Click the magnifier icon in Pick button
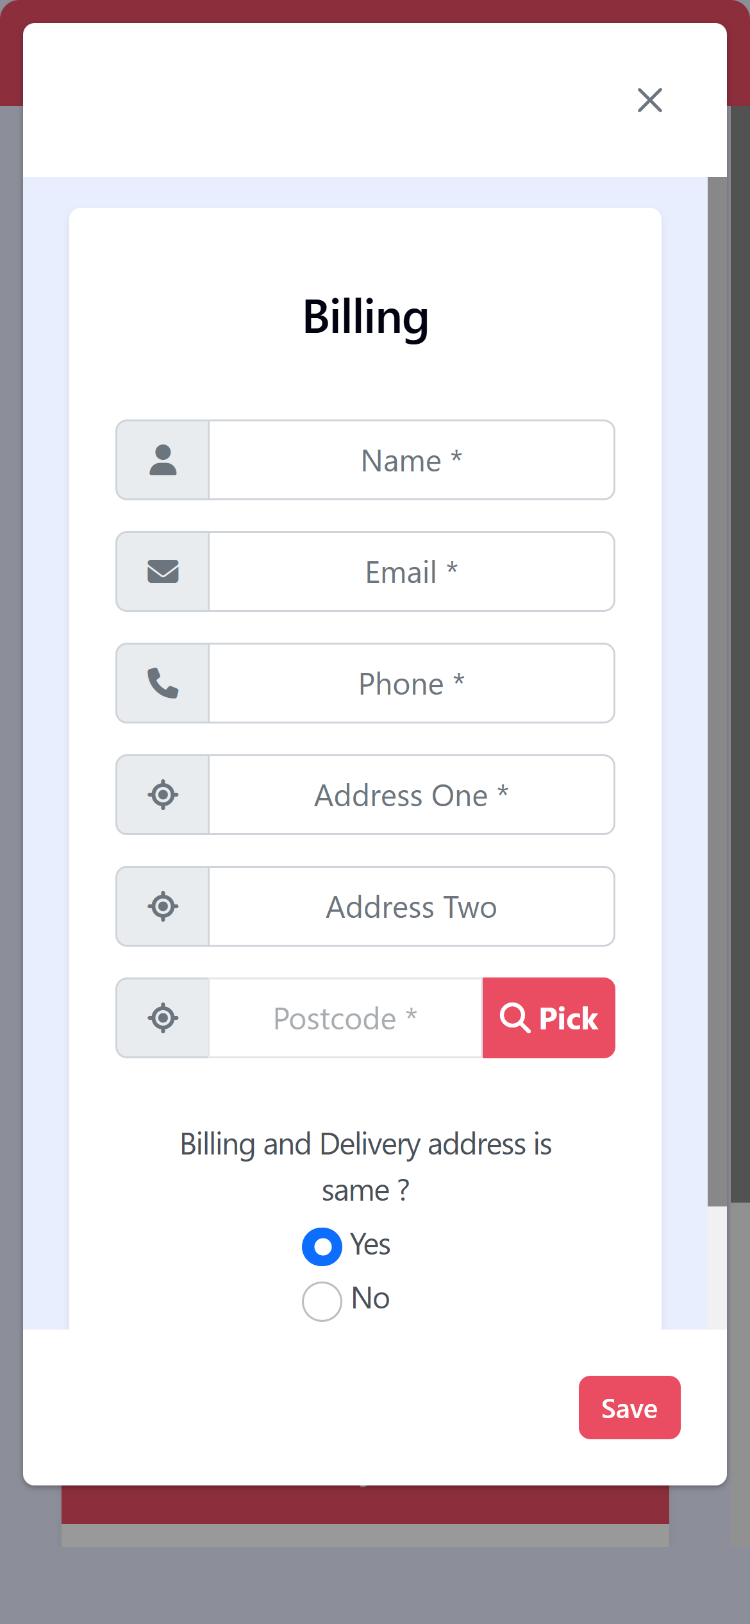750x1624 pixels. [x=515, y=1018]
